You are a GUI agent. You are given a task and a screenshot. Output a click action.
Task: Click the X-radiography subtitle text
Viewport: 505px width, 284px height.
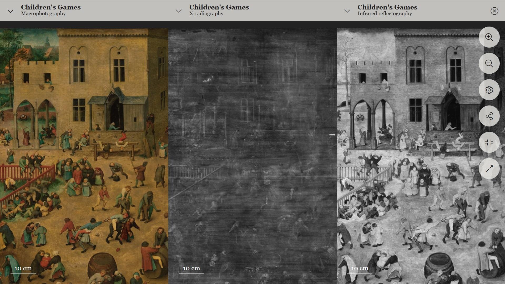click(x=206, y=14)
